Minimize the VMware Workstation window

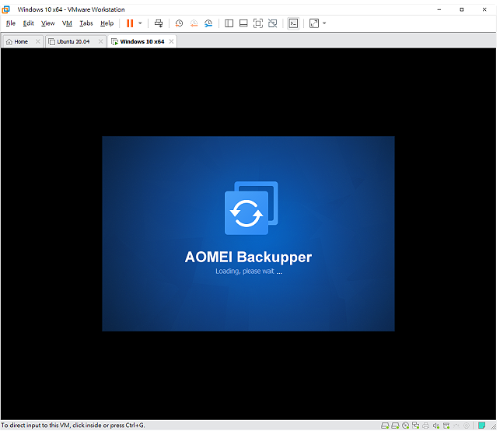click(439, 9)
